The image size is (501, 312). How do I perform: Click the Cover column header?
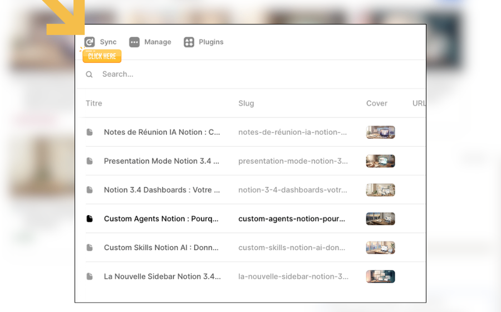point(377,103)
